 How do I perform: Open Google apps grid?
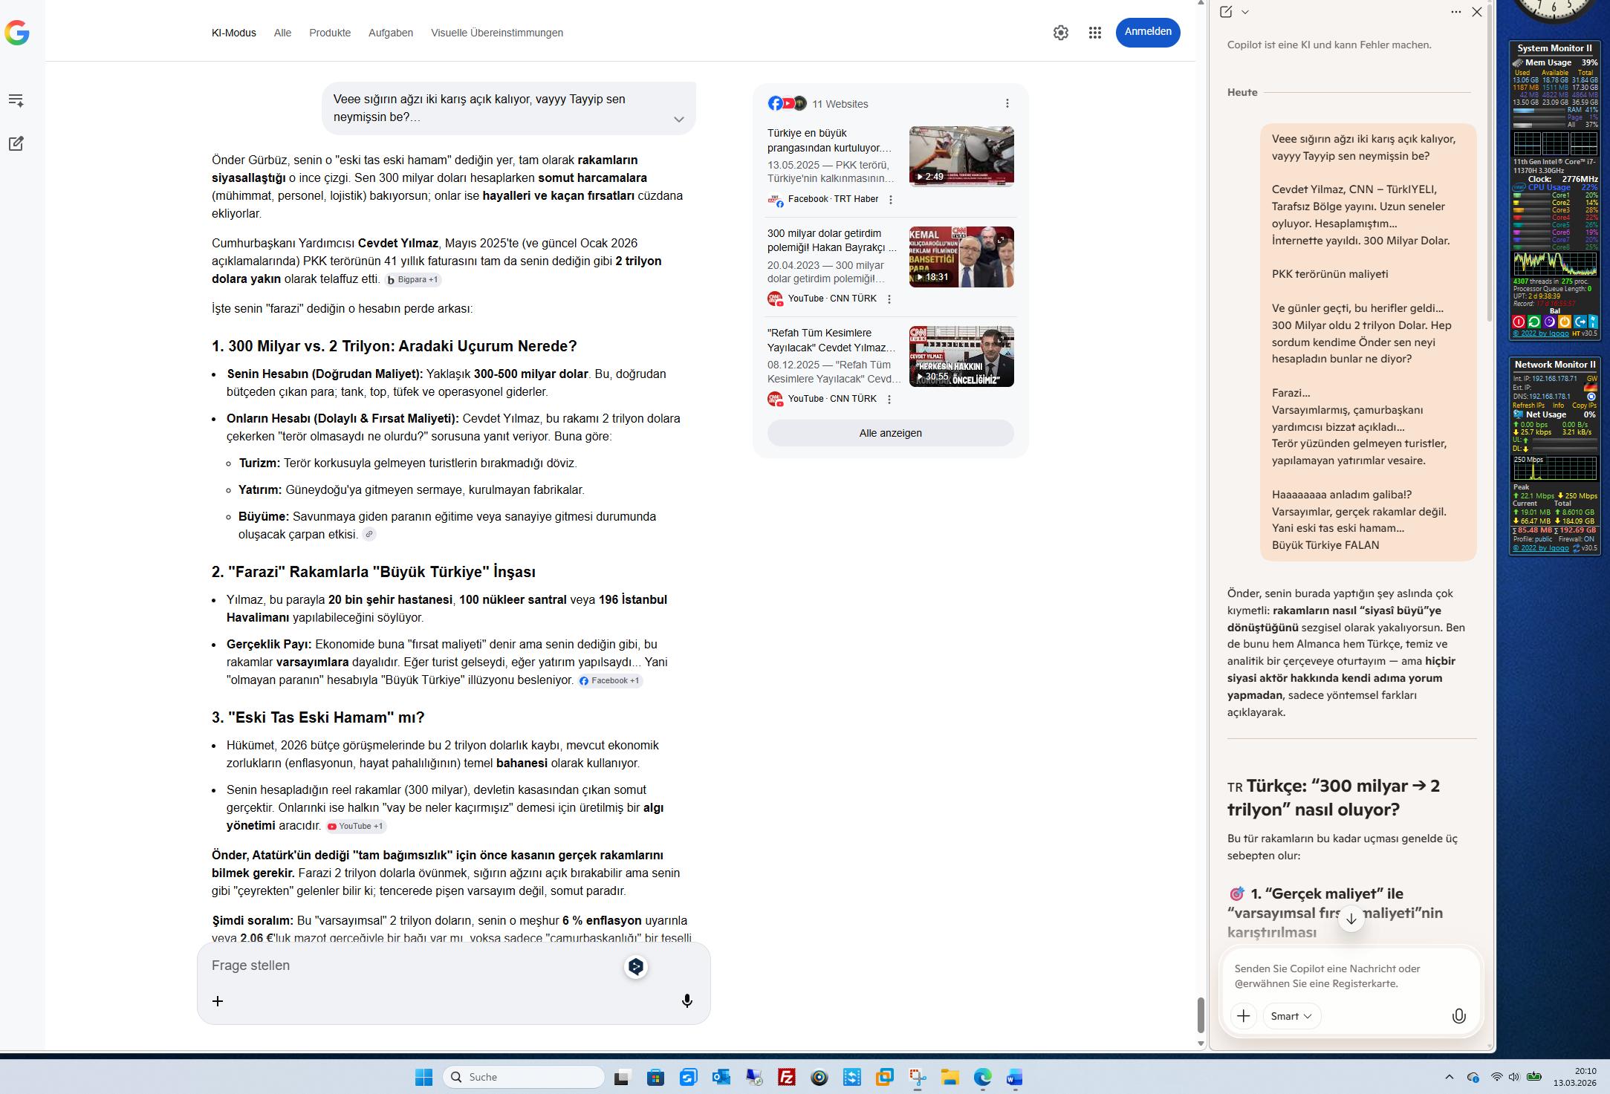(x=1094, y=33)
